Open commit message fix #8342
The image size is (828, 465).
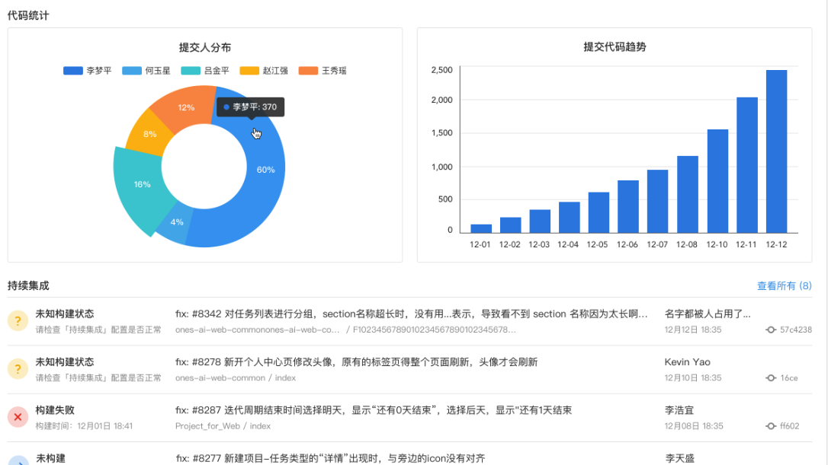[412, 314]
